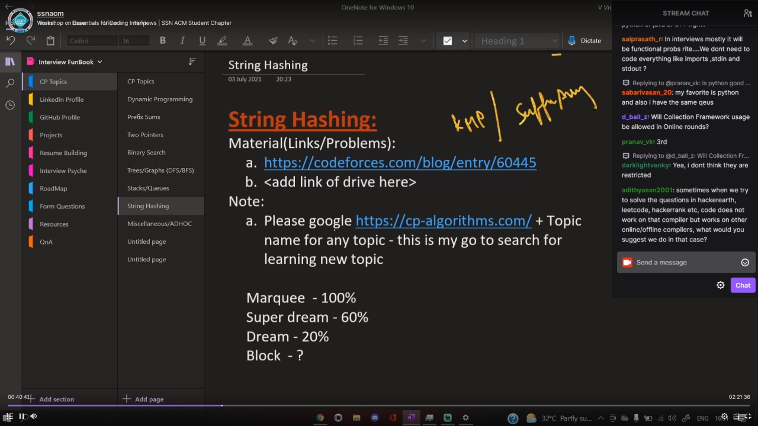Open the notebook search magnifier icon
The image size is (758, 426).
coord(10,83)
